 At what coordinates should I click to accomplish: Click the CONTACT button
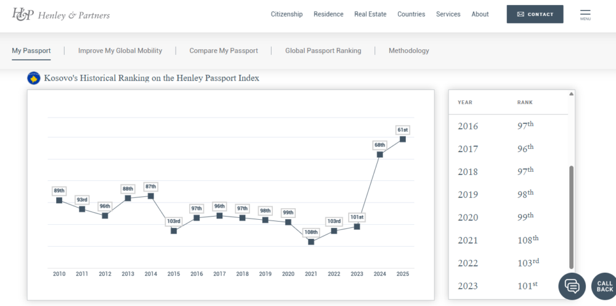[535, 14]
